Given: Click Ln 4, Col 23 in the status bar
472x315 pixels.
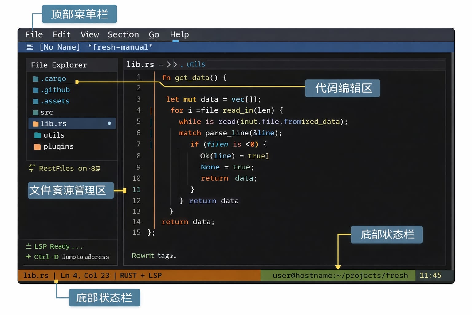Looking at the screenshot, I should click(85, 275).
